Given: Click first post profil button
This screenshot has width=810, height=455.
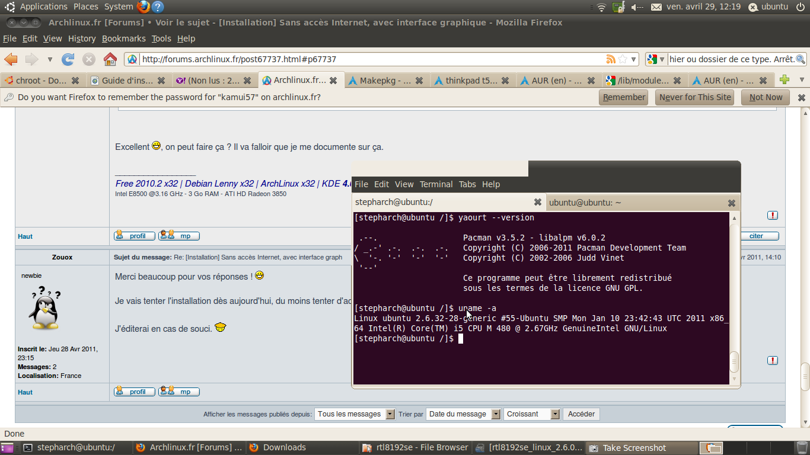Looking at the screenshot, I should pos(135,236).
